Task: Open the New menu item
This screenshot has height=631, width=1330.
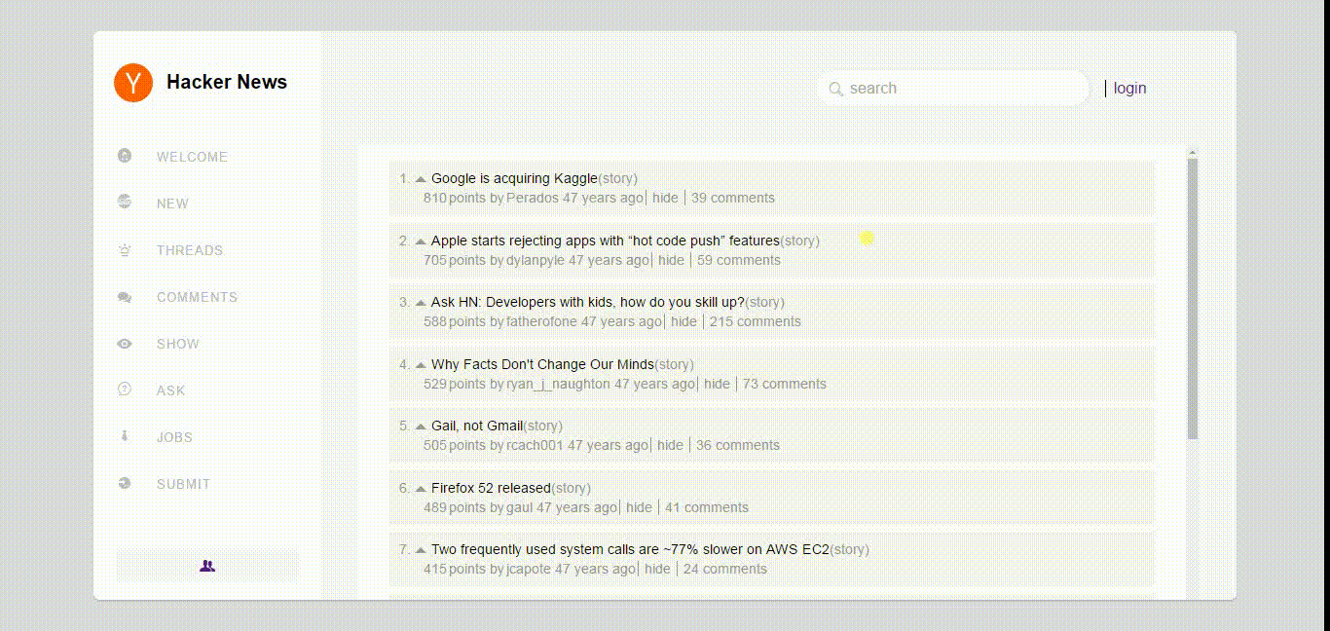Action: 172,204
